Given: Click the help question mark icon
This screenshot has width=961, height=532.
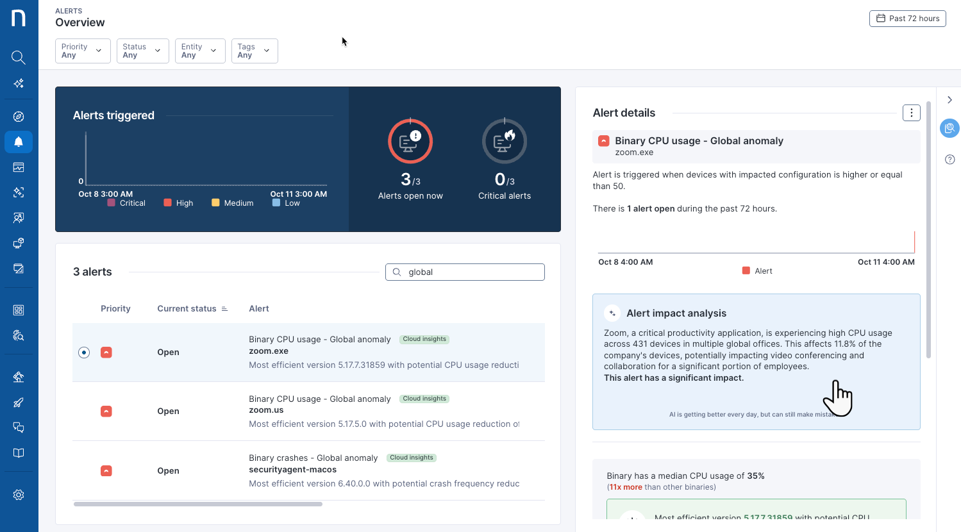Looking at the screenshot, I should [949, 160].
